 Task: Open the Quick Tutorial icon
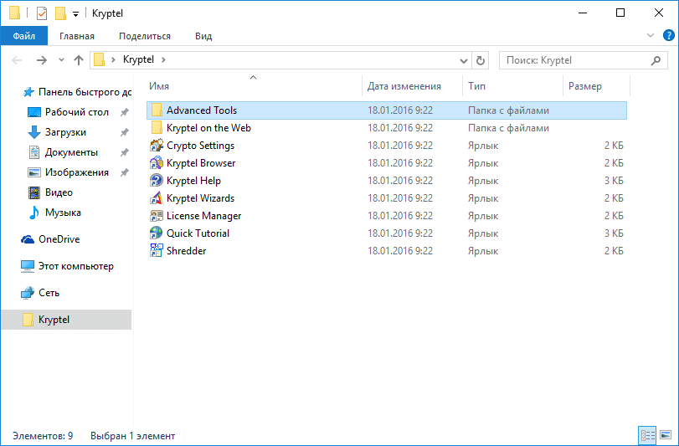156,233
